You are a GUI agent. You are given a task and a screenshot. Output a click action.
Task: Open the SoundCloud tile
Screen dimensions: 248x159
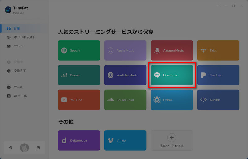pos(126,100)
